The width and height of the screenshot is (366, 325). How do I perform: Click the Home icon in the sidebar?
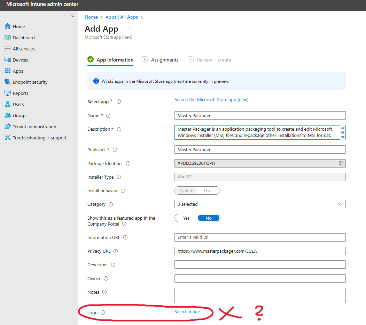(x=7, y=26)
